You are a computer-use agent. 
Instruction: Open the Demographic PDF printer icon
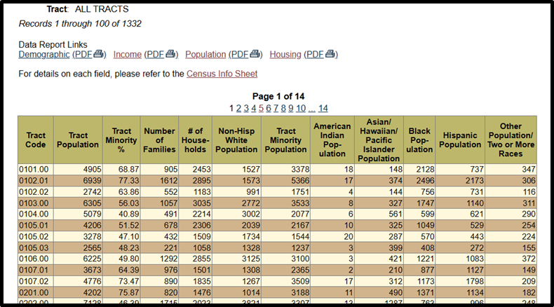pyautogui.click(x=99, y=55)
